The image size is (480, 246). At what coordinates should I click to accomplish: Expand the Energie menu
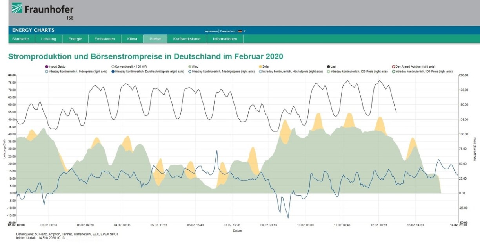[x=75, y=39]
